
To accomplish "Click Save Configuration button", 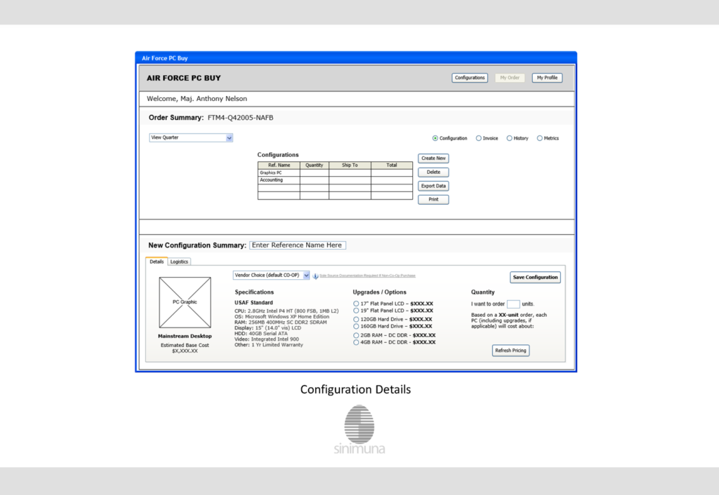I will click(535, 278).
